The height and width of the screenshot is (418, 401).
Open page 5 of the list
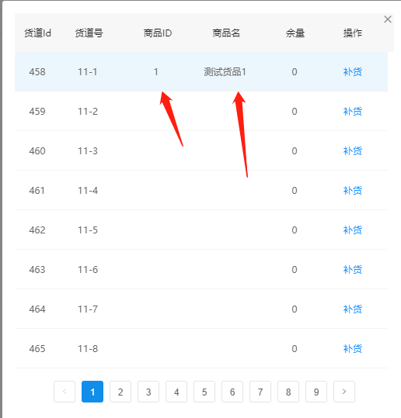204,392
